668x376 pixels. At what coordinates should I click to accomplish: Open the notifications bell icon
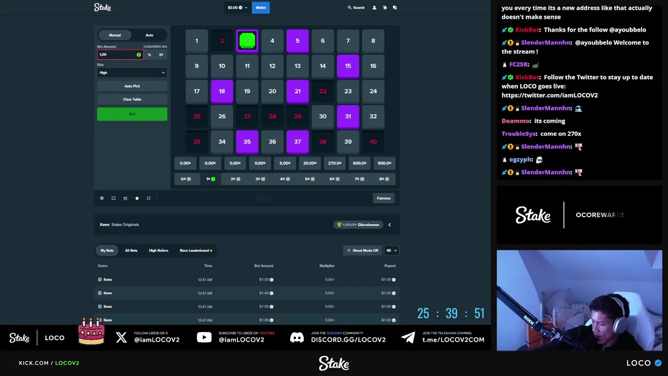385,8
